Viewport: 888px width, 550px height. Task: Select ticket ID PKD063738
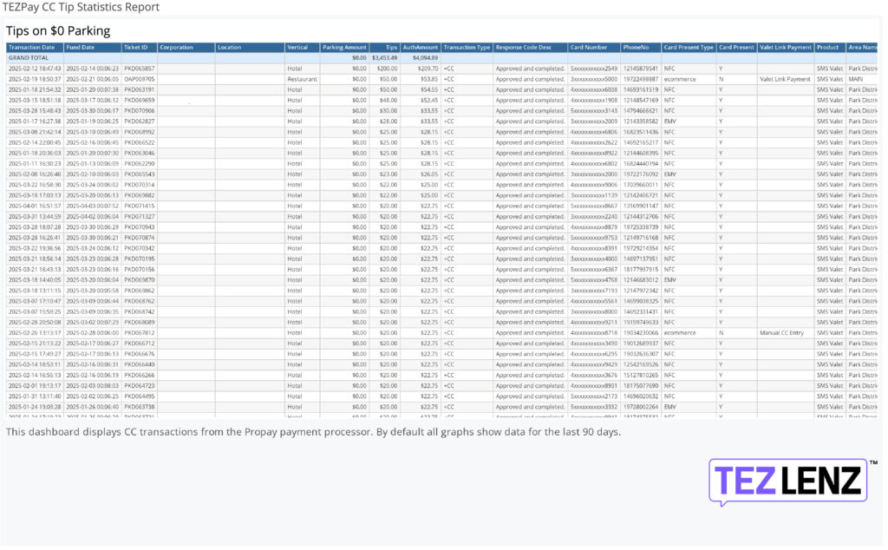tap(140, 407)
